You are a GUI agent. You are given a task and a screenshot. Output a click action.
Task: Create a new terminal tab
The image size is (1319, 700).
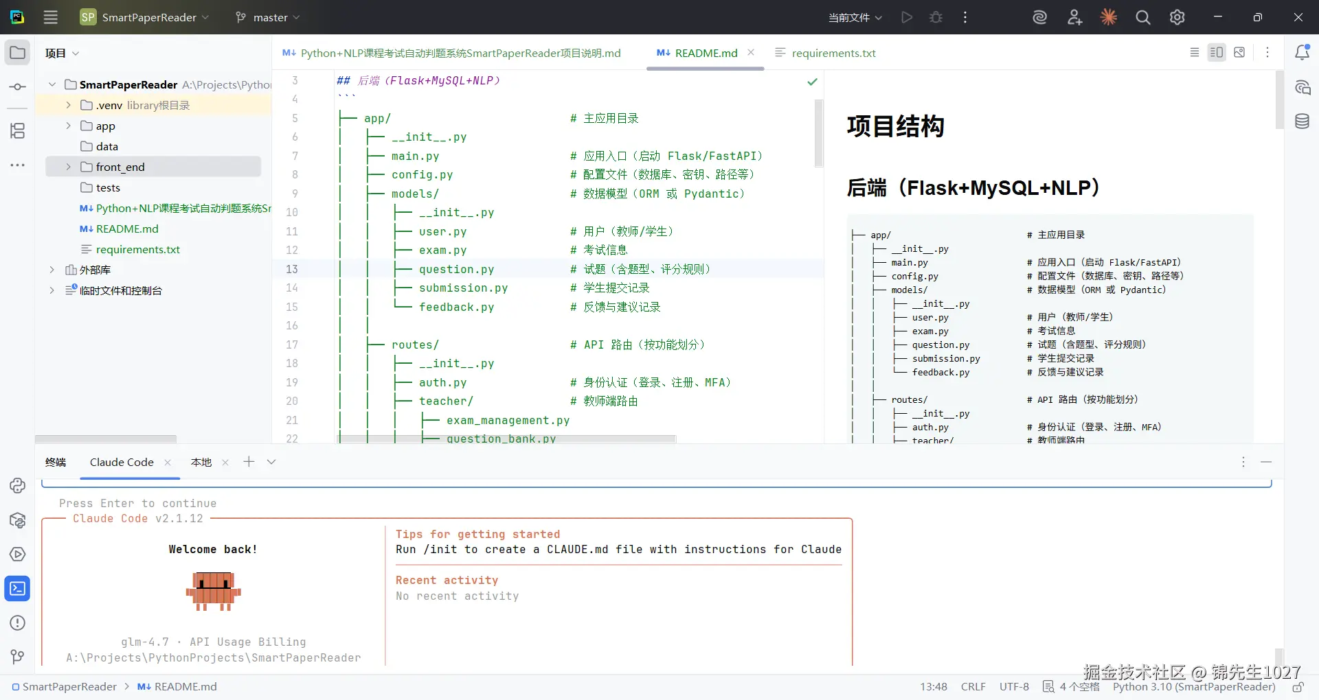point(249,462)
